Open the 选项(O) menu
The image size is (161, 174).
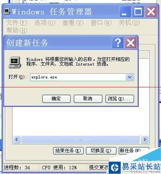[x=45, y=23]
